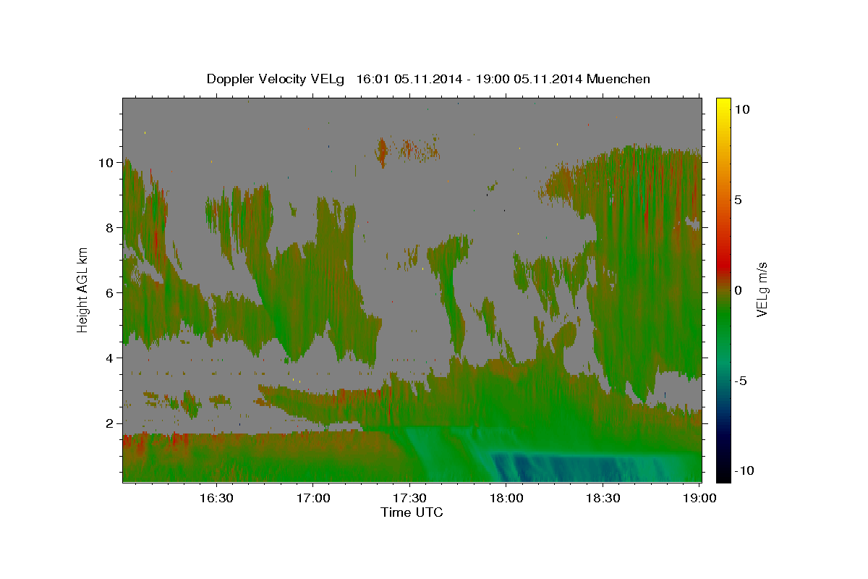Click the 19:00 time axis tick label
Viewport: 868px width, 579px height.
tap(700, 498)
